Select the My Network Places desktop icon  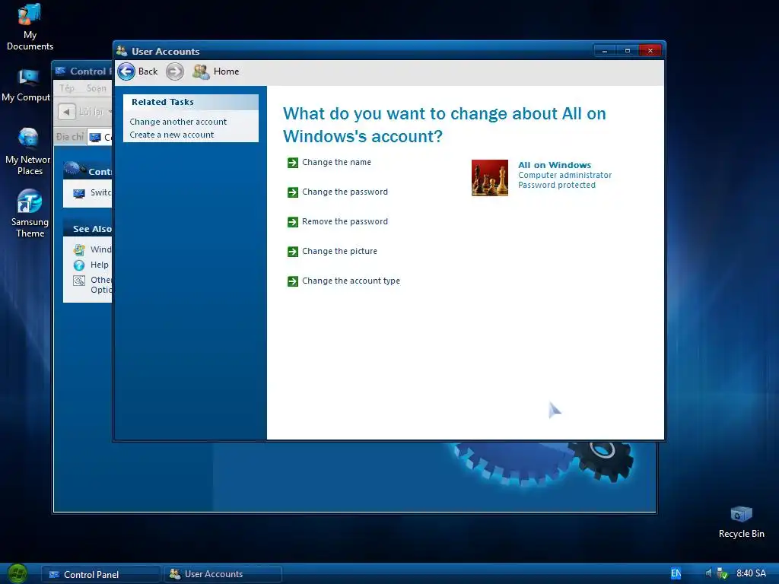click(28, 151)
